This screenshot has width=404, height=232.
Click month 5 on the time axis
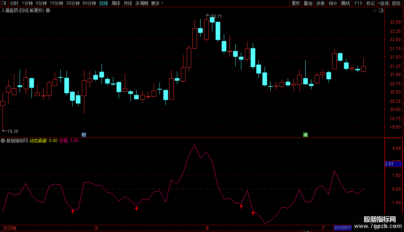pos(97,228)
